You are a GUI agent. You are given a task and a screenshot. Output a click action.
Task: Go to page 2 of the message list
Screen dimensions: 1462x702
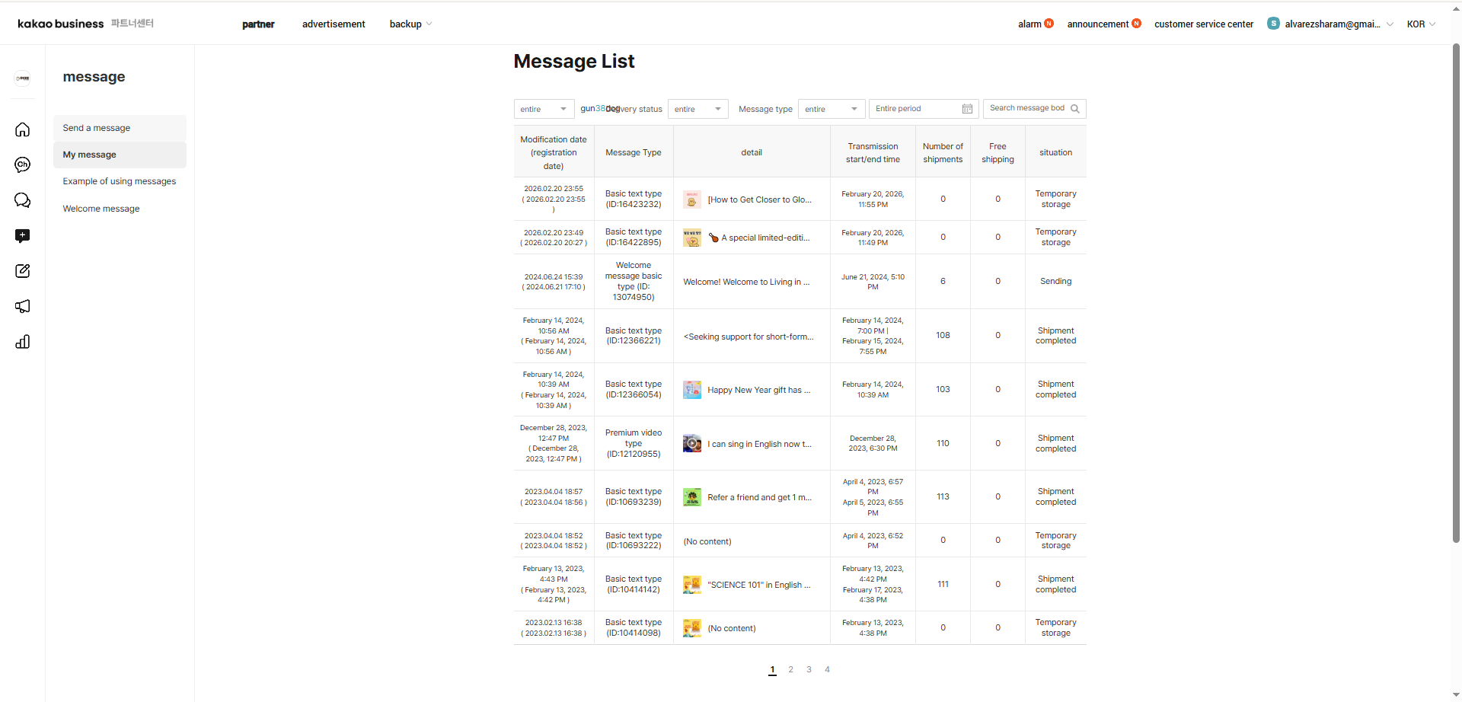click(790, 670)
